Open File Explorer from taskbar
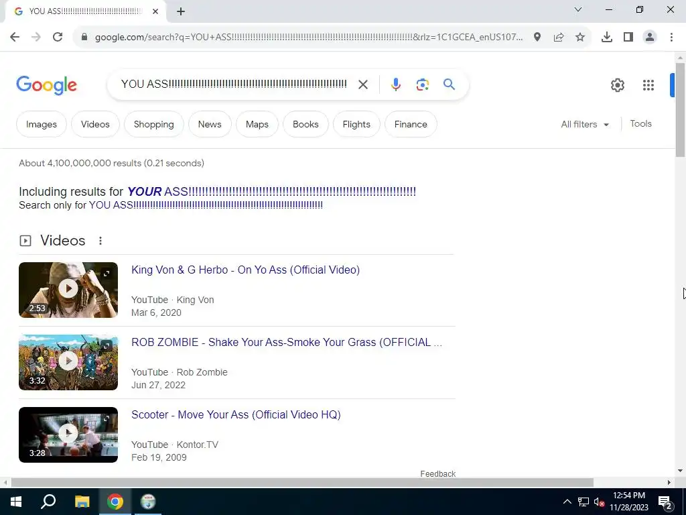This screenshot has height=515, width=686. (82, 502)
